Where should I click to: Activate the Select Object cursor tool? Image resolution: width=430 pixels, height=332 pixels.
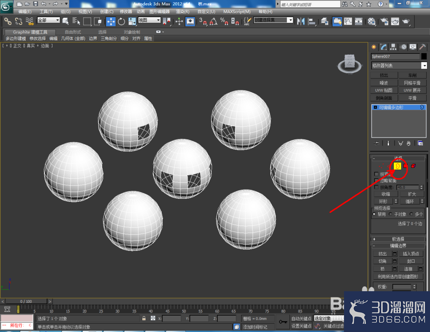coord(65,21)
